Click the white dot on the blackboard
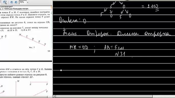175x98 pixels. click(61, 70)
